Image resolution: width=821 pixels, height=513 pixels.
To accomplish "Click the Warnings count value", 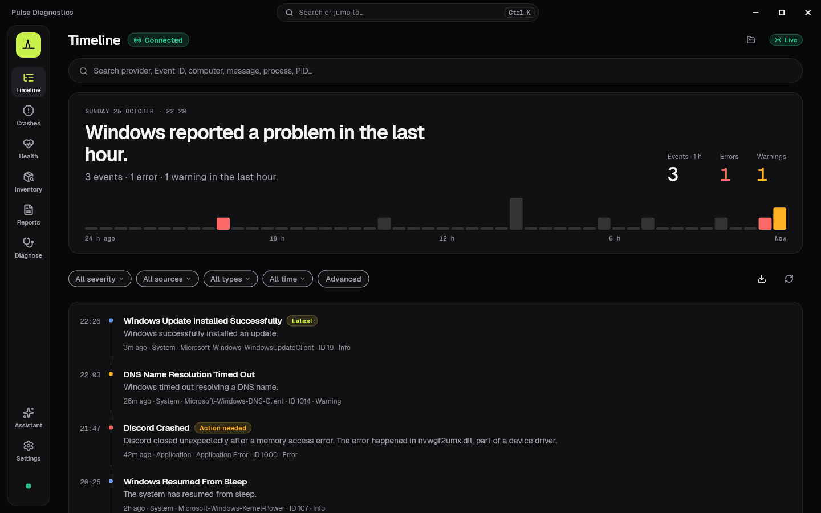I will tap(762, 174).
